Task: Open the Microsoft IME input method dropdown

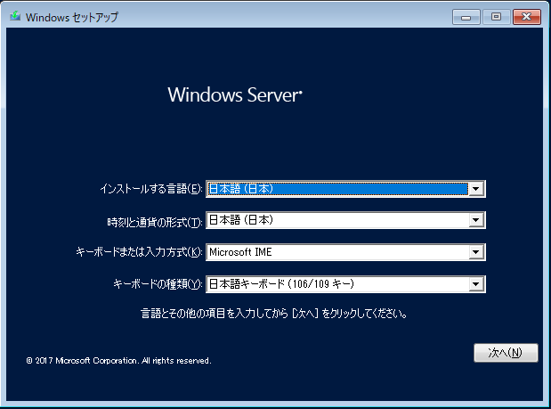Action: click(345, 252)
